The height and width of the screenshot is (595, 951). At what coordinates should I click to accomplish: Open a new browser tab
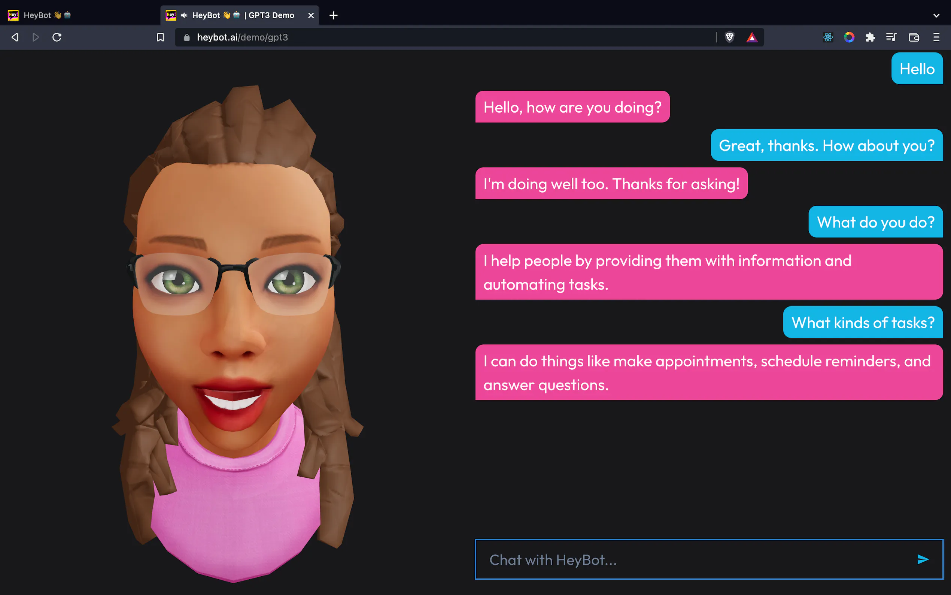[x=333, y=15]
